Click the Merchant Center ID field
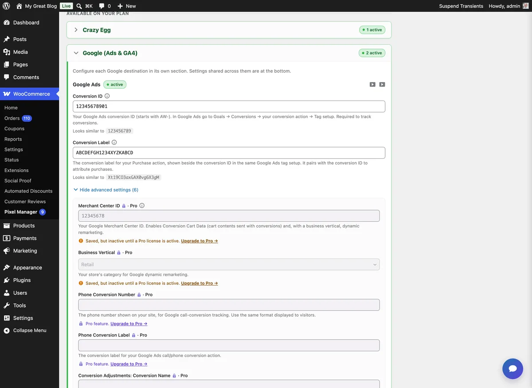 [x=229, y=216]
